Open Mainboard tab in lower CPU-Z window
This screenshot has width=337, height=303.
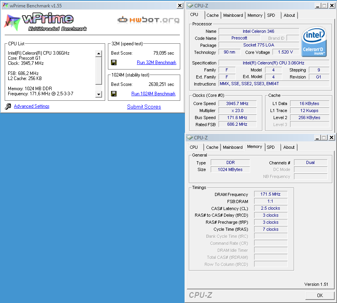click(x=233, y=147)
